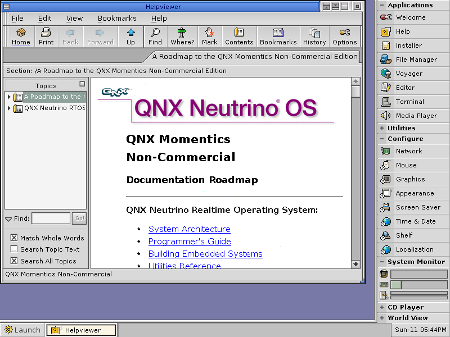This screenshot has width=450, height=337.
Task: Open the Bookmarks menu
Action: (117, 18)
